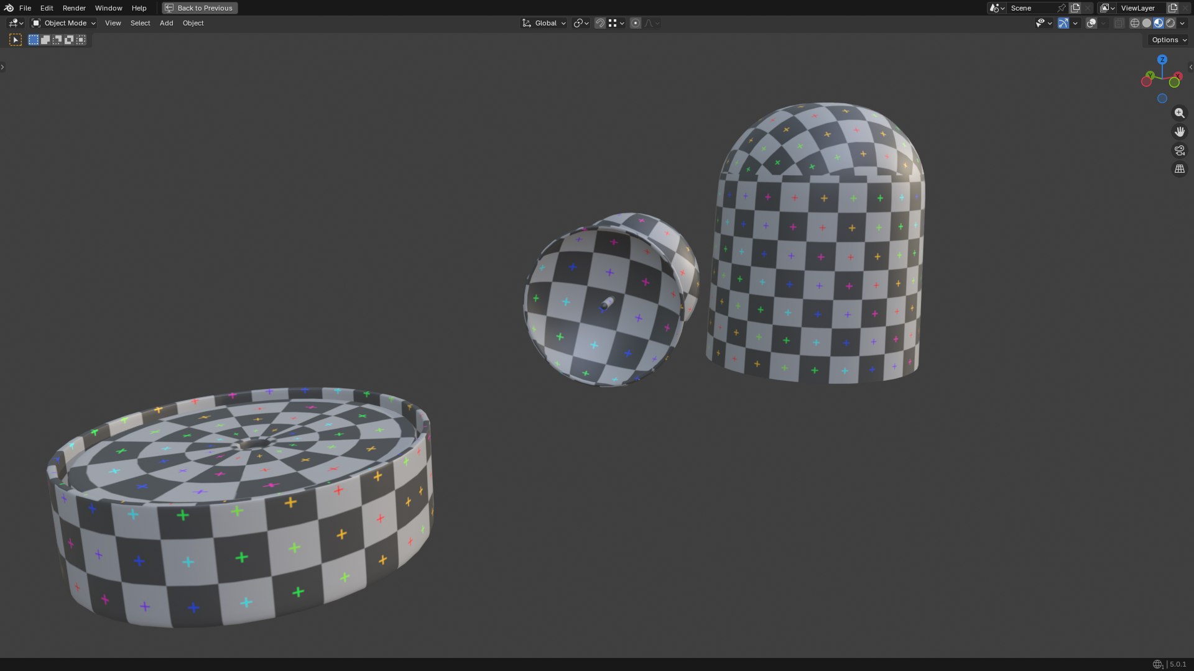The image size is (1194, 671).
Task: Switch to Material Preview shading
Action: 1159,23
